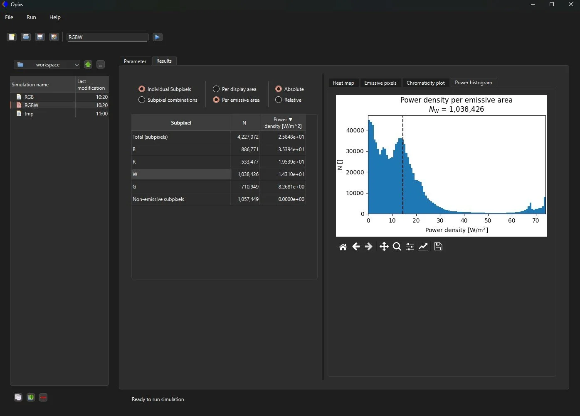Open the Run menu
Screen dimensions: 580x416
[31, 17]
